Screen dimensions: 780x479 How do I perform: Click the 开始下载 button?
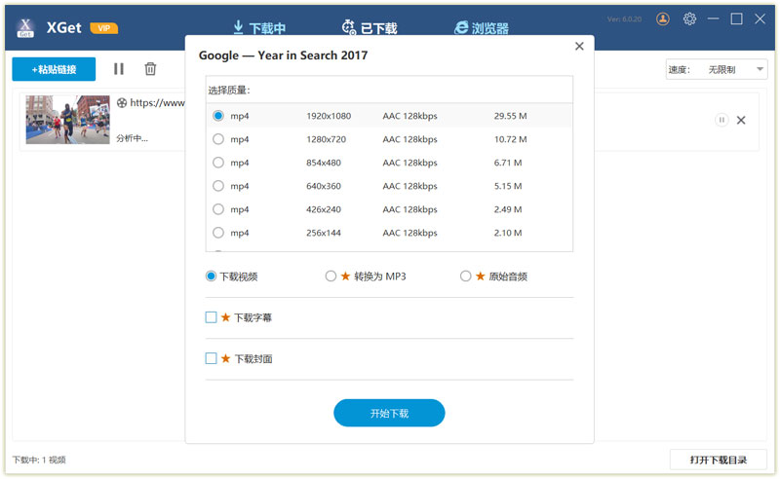[x=389, y=413]
